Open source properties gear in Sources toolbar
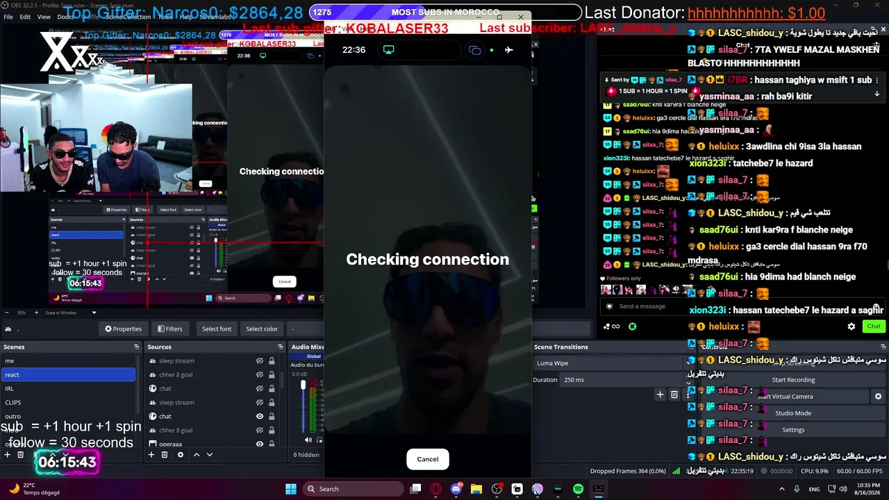The width and height of the screenshot is (889, 500). tap(181, 455)
